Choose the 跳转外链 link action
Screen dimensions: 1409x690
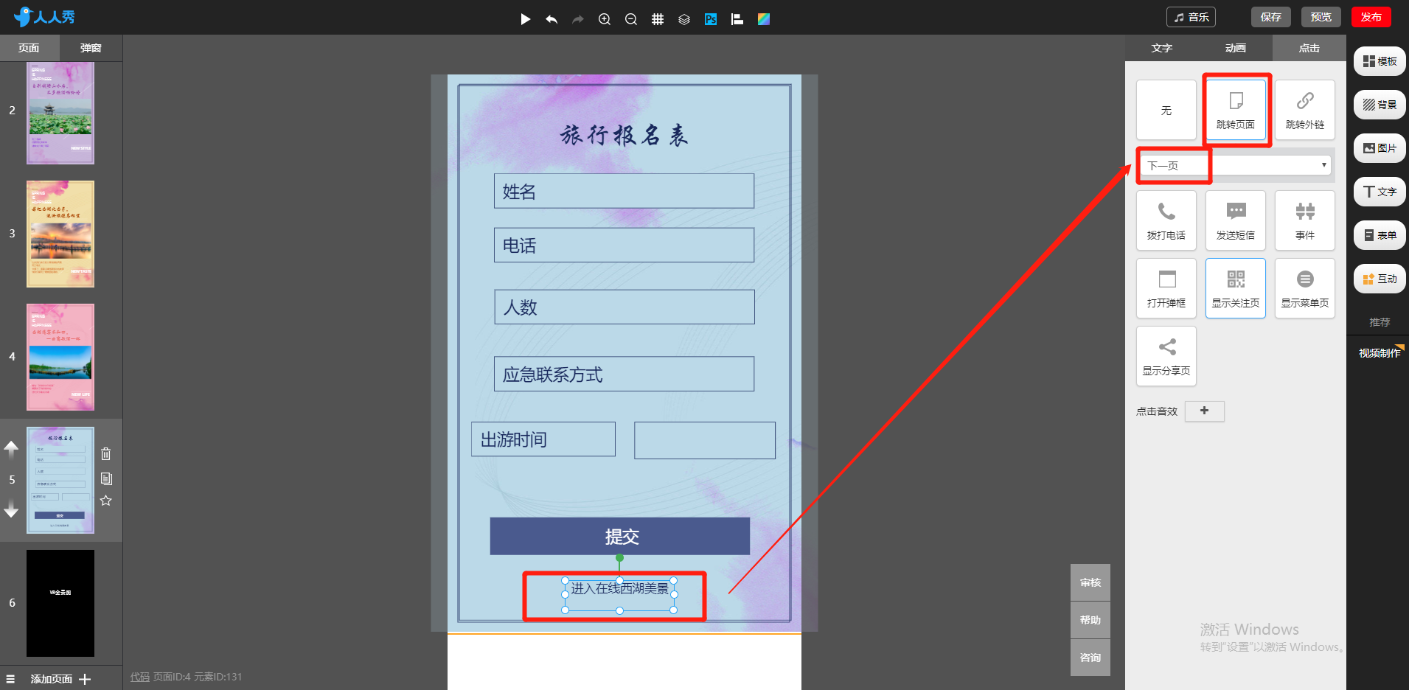[1305, 110]
